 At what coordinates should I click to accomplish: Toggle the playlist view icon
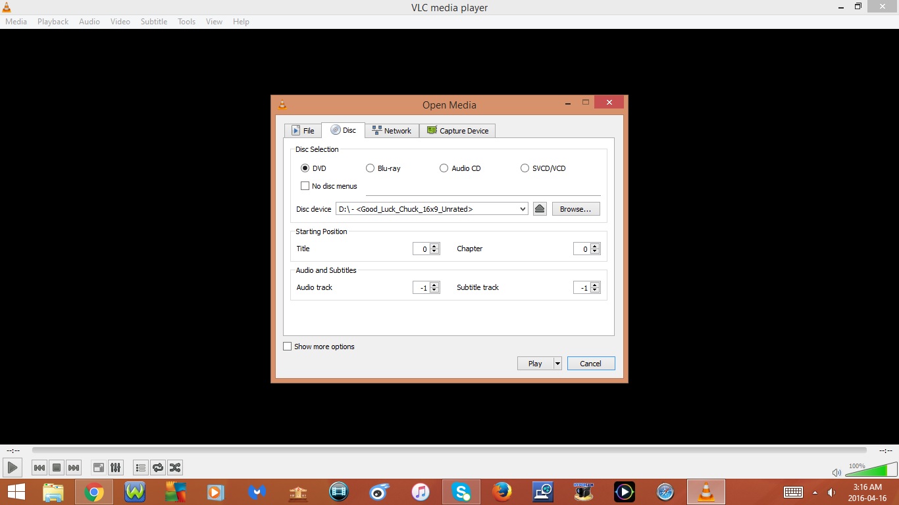coord(140,468)
